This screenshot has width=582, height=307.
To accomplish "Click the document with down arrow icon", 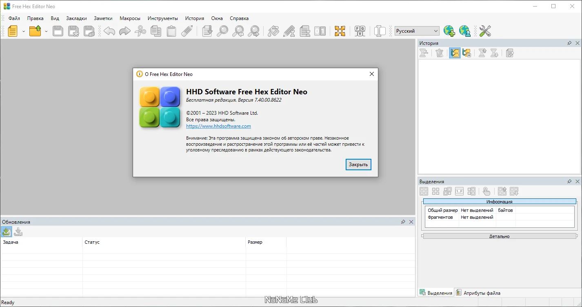I will [x=207, y=31].
